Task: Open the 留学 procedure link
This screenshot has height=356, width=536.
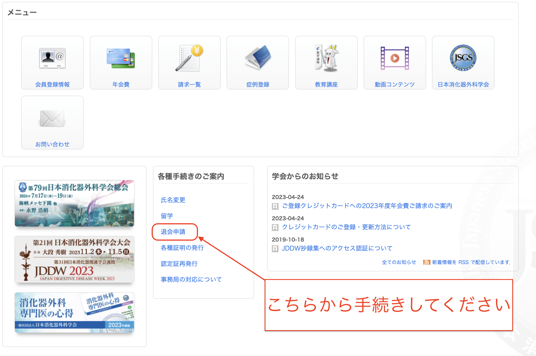Action: click(167, 216)
